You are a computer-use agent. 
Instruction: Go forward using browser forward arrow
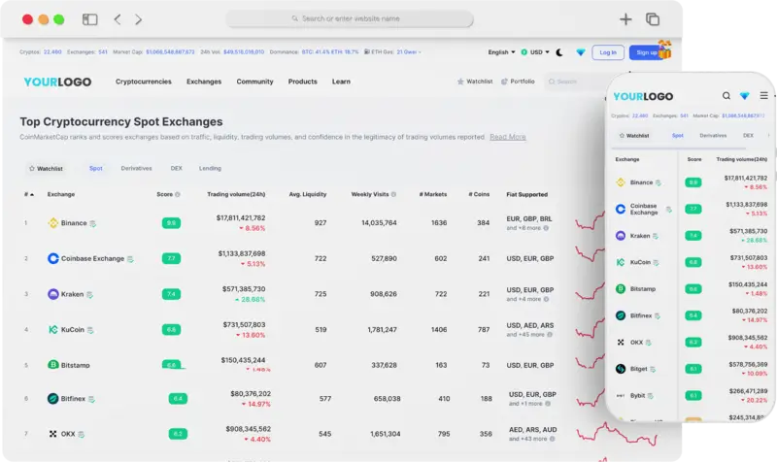click(x=138, y=19)
